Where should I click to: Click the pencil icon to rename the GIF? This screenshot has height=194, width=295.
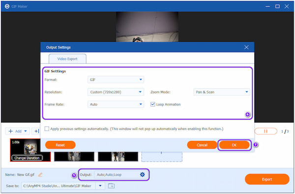pos(40,175)
